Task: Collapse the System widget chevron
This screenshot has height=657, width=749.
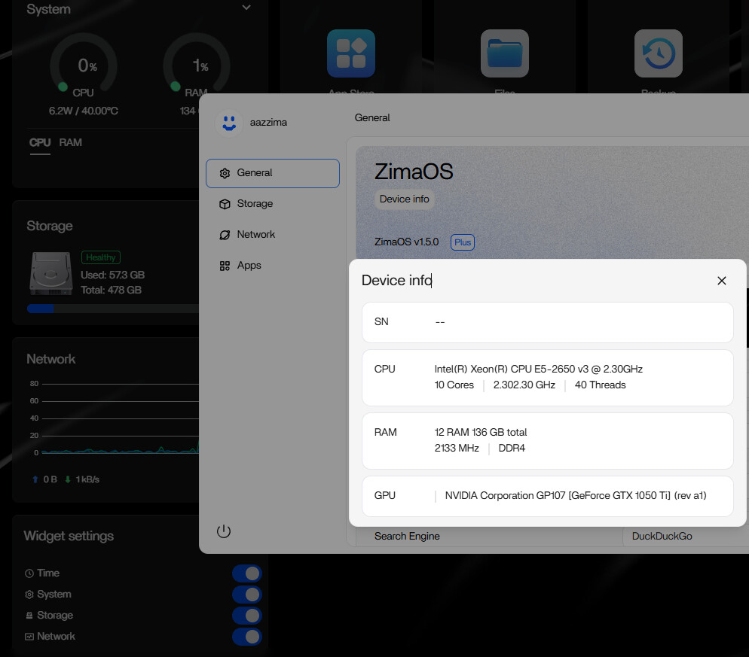Action: 246,8
